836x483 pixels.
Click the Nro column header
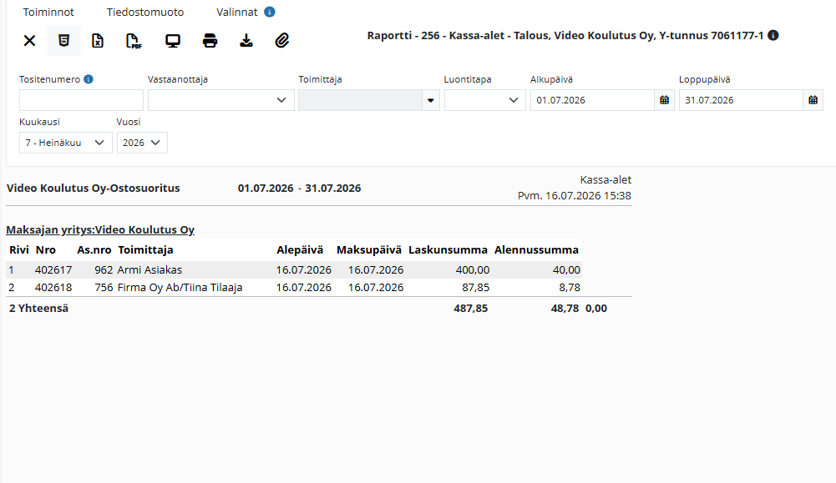[45, 249]
